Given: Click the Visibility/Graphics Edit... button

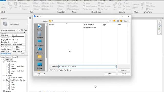Looking at the screenshot, I should tap(18, 47).
